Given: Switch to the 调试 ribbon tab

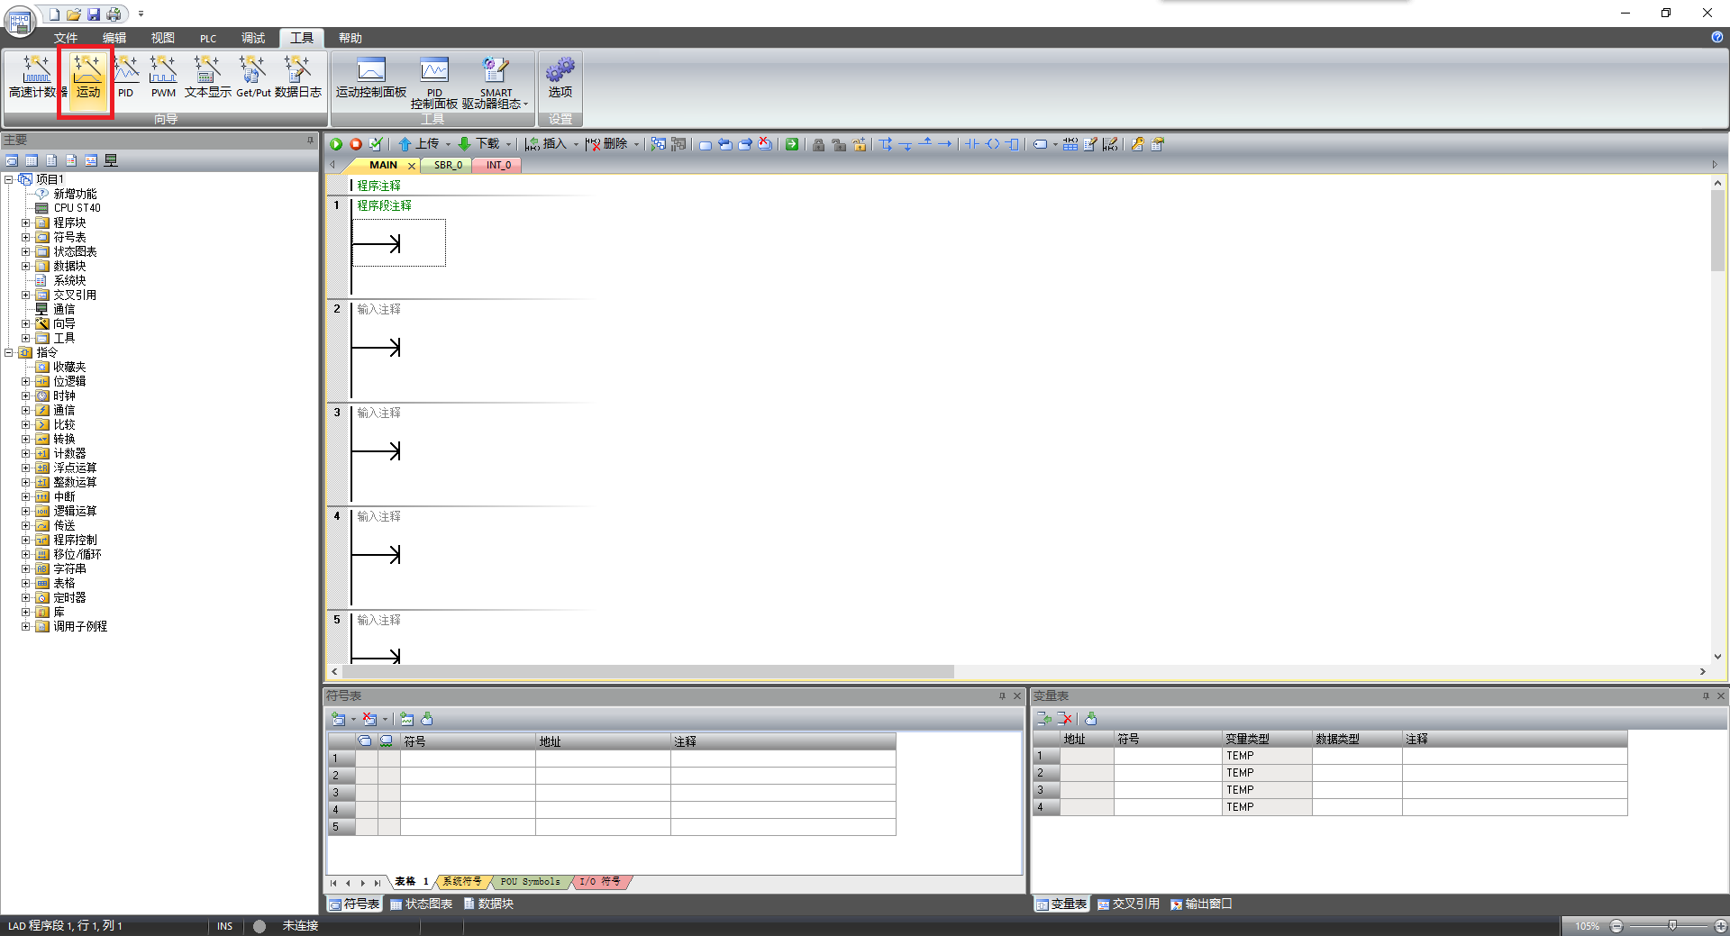Looking at the screenshot, I should click(253, 38).
